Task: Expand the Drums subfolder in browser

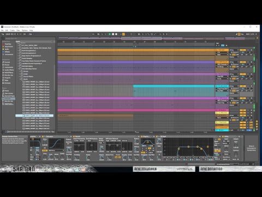Action: [x=20, y=71]
